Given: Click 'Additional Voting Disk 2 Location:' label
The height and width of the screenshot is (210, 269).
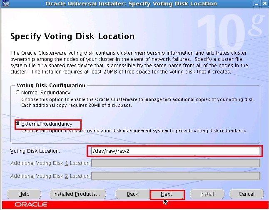Looking at the screenshot, I should (50, 176).
